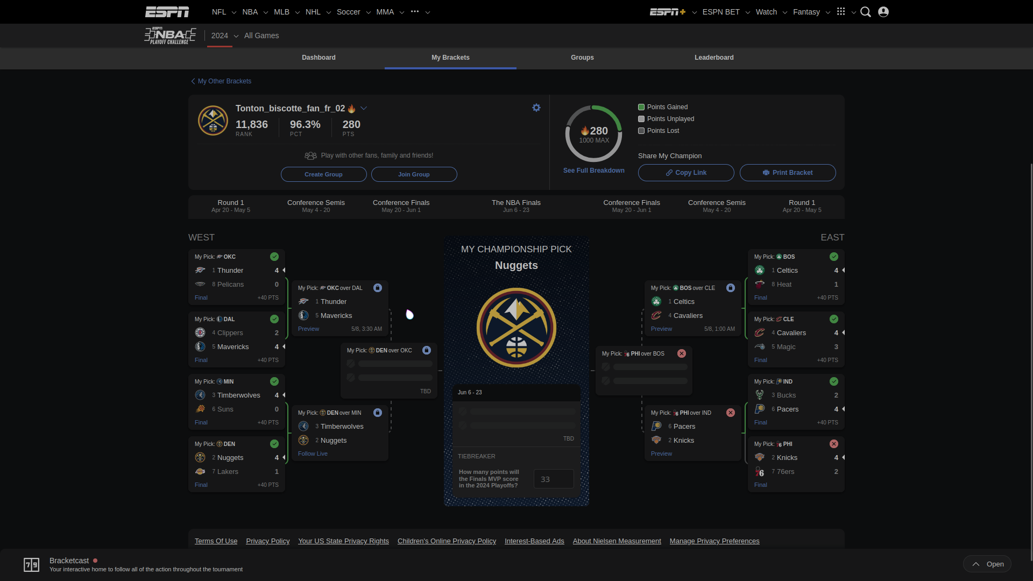1033x581 pixels.
Task: Click the Create Group button
Action: (323, 174)
